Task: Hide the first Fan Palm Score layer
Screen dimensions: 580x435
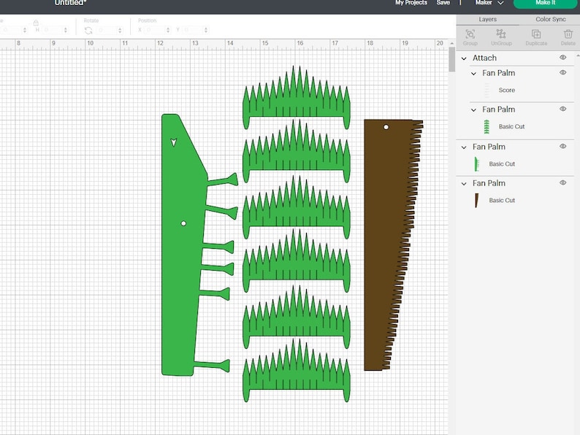Action: point(563,72)
